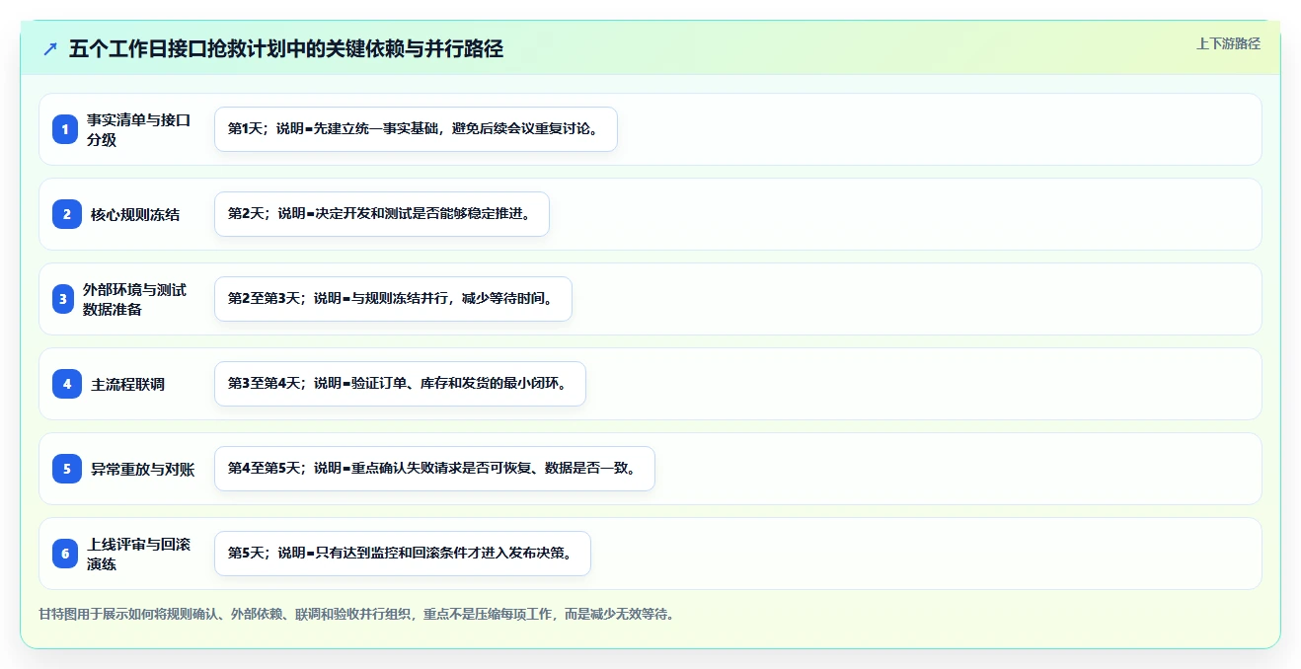Select the 上线评审与回滚演练 step label
Screen dimensions: 1301x669
[138, 554]
